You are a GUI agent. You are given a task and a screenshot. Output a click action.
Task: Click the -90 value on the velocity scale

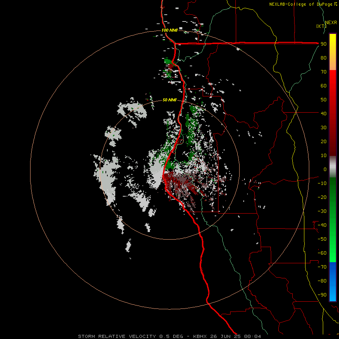pyautogui.click(x=322, y=295)
